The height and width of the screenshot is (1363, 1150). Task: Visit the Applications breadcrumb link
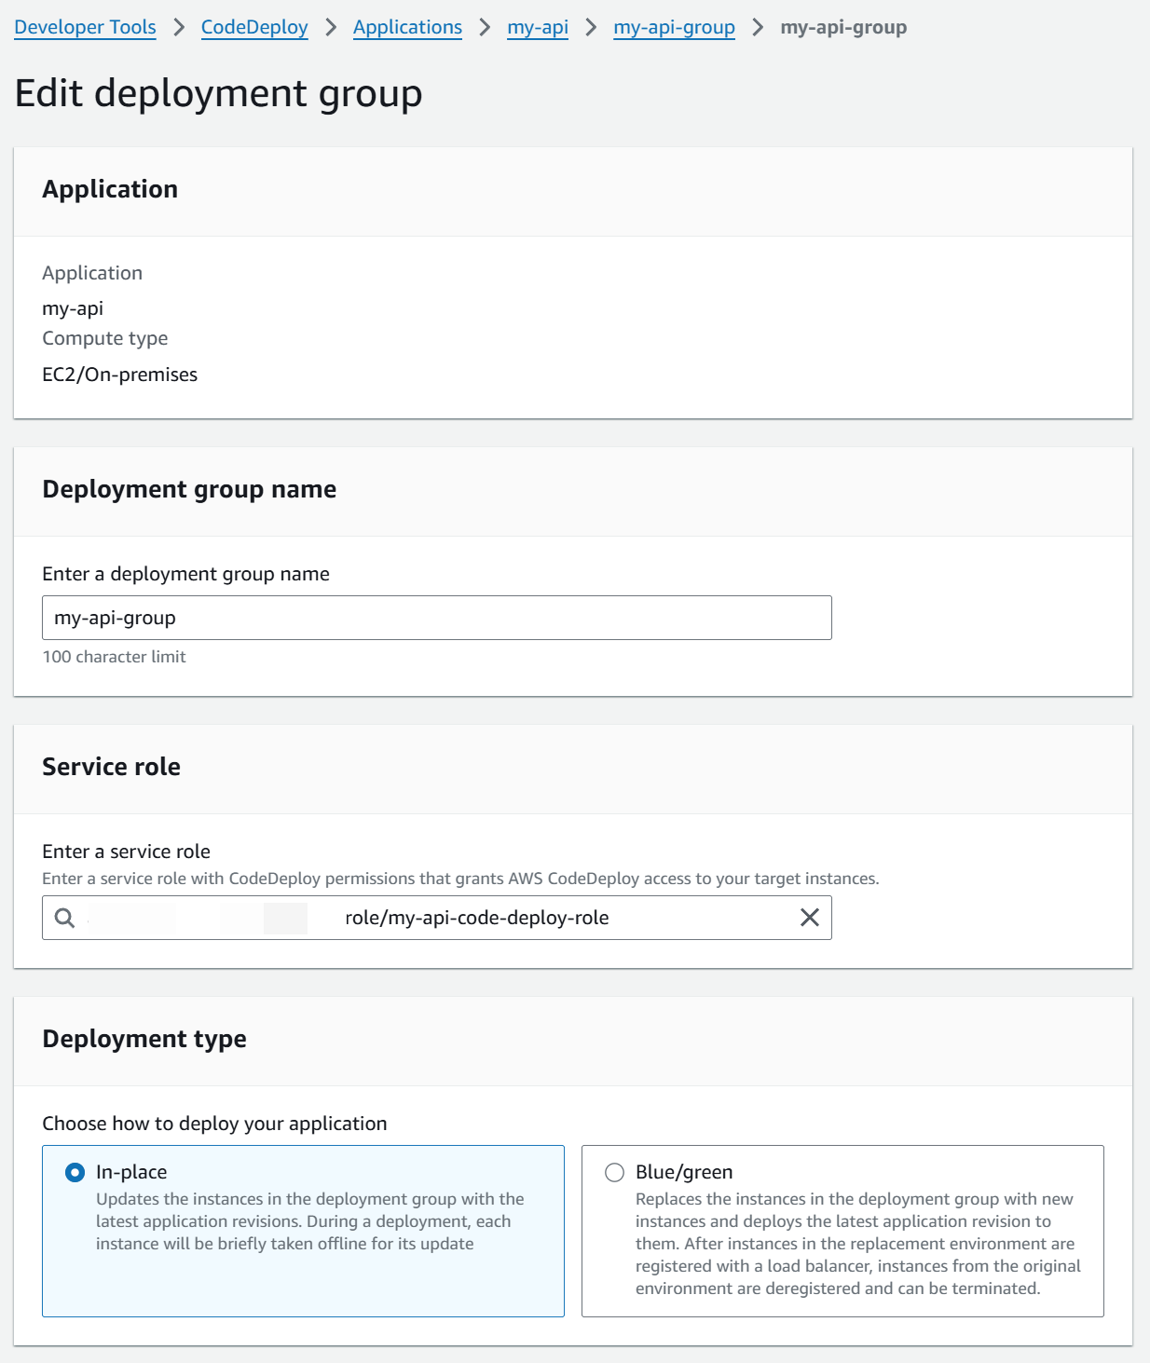pyautogui.click(x=407, y=27)
